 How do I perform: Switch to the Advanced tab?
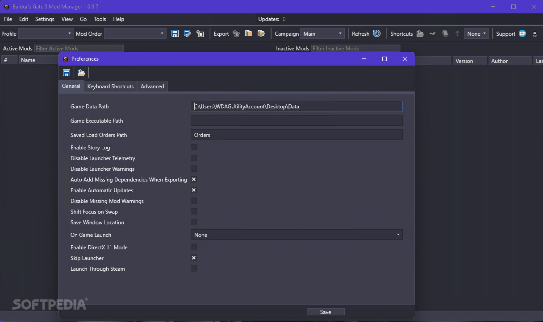tap(152, 87)
